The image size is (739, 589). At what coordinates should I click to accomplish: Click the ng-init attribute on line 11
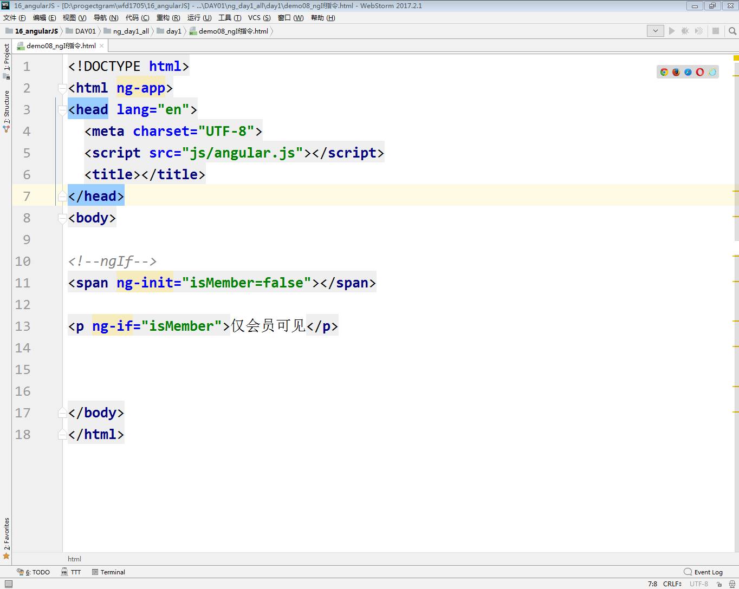[145, 283]
